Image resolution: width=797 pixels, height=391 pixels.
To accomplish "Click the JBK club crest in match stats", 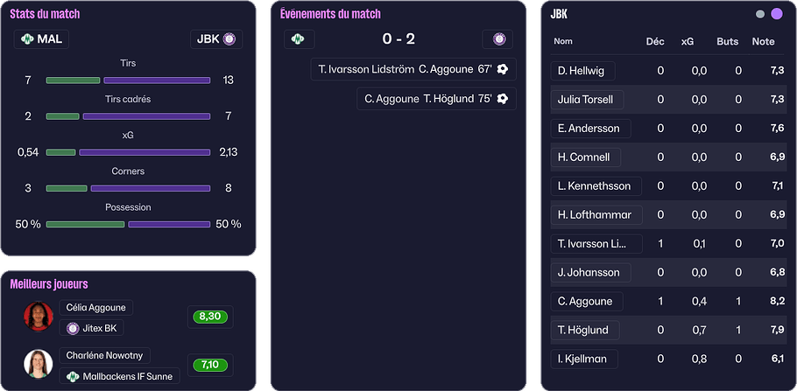I will pyautogui.click(x=229, y=39).
